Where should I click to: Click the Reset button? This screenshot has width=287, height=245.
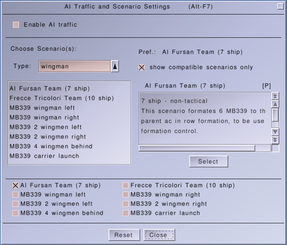coord(124,235)
